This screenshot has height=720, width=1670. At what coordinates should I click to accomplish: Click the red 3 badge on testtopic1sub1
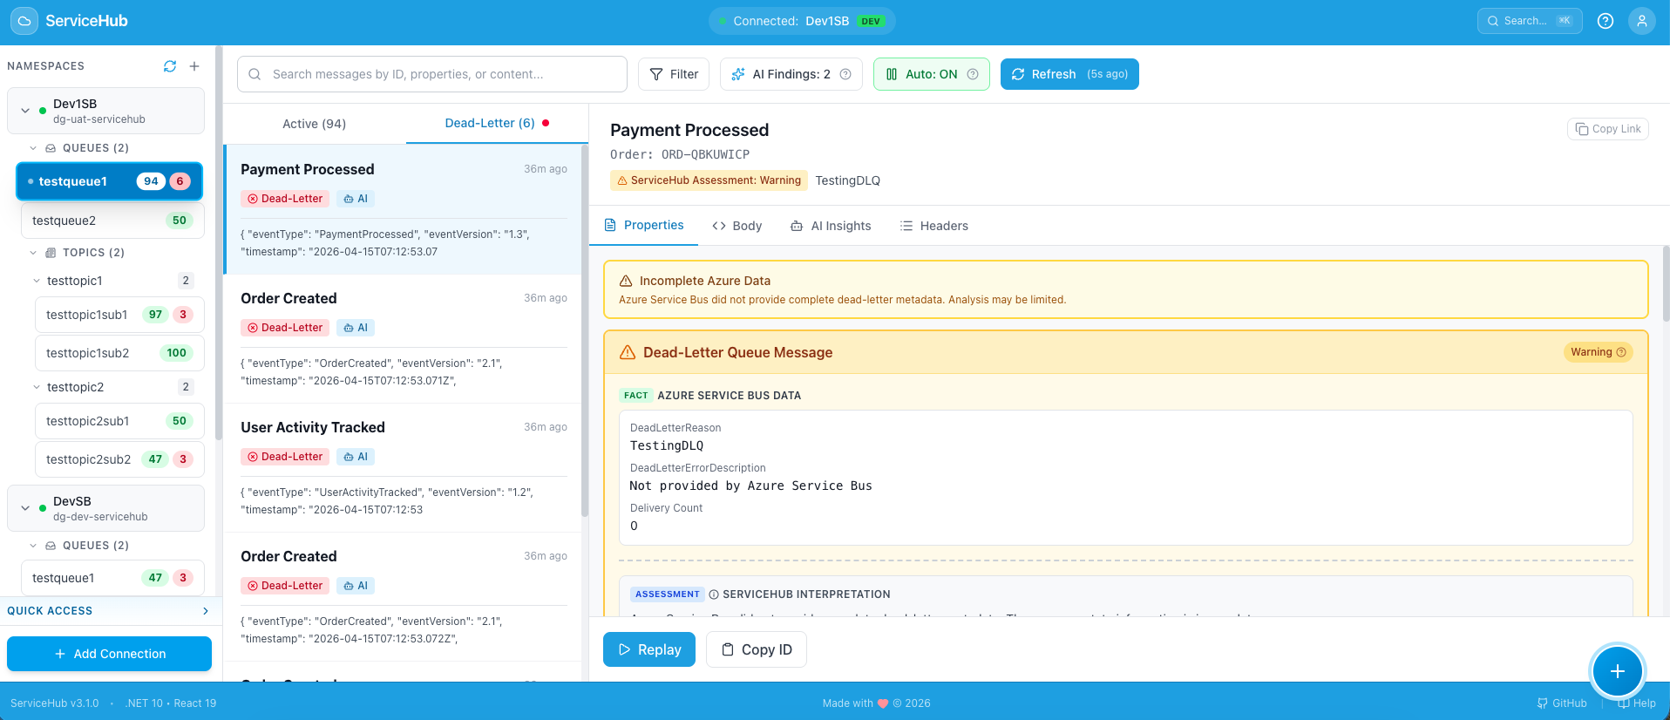pos(183,315)
